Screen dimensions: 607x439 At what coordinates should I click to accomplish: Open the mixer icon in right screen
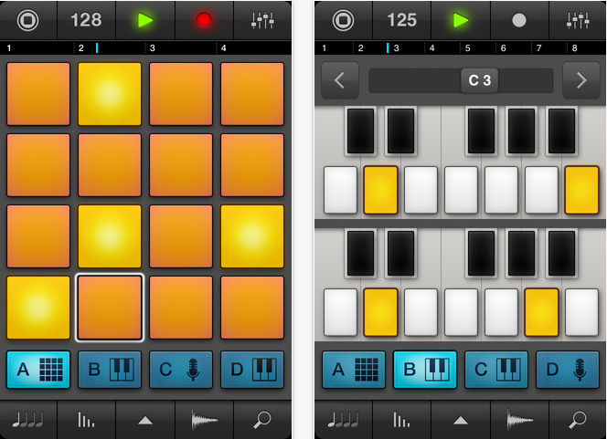click(x=578, y=20)
